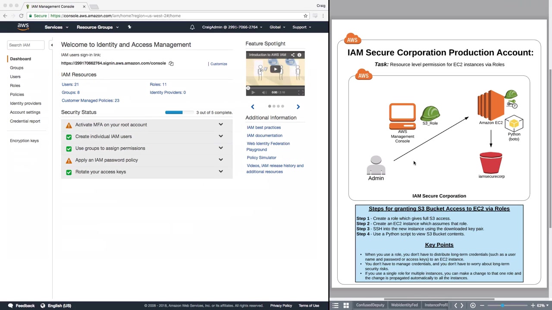
Task: Open Identity providers in the IAM sidebar
Action: [25, 103]
